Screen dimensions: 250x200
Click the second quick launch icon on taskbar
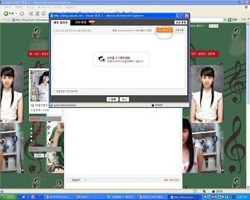[x=28, y=197]
